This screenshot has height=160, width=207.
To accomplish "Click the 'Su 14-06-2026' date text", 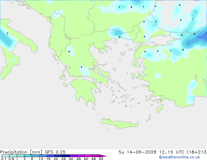I will coord(137,152).
